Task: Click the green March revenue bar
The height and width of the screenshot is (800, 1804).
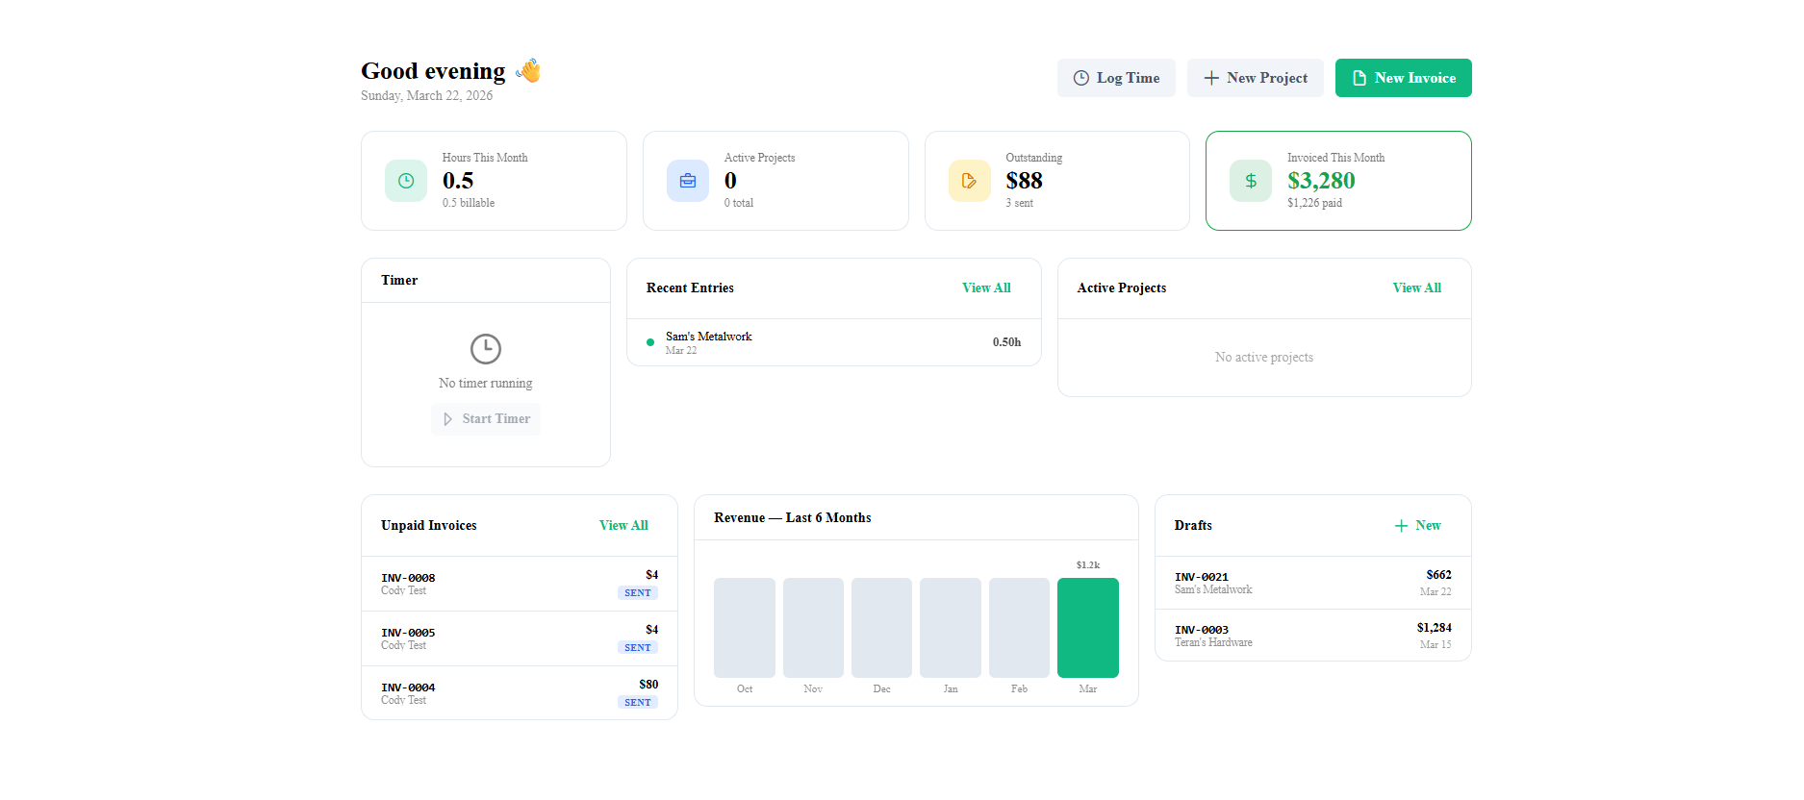Action: pos(1087,628)
